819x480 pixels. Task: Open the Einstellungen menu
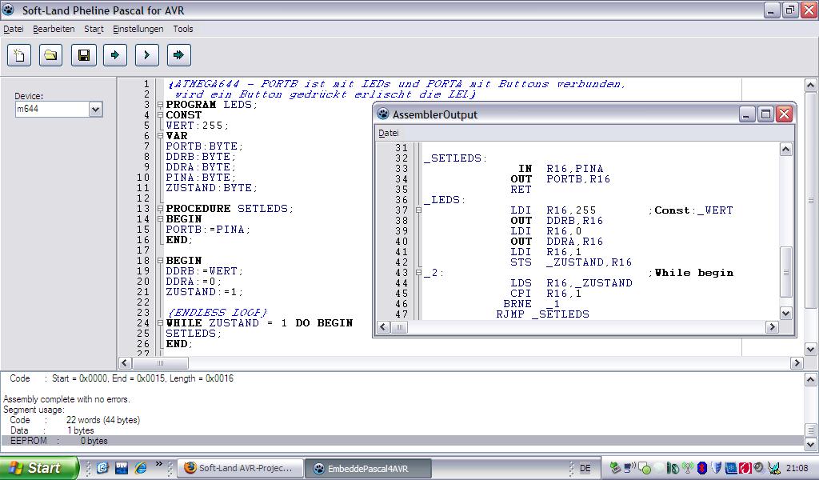click(138, 29)
